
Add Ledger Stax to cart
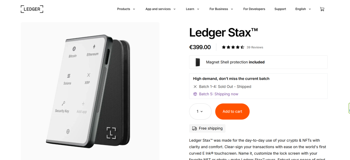click(232, 112)
